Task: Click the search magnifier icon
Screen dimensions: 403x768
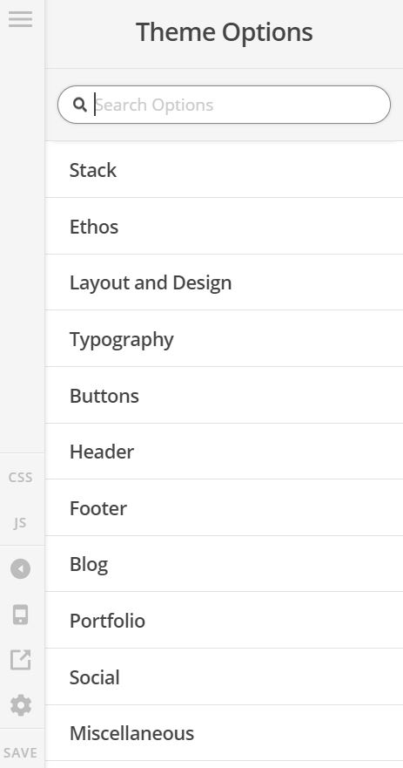Action: (x=80, y=105)
